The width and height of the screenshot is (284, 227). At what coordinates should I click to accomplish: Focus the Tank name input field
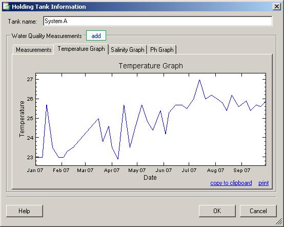pyautogui.click(x=158, y=21)
